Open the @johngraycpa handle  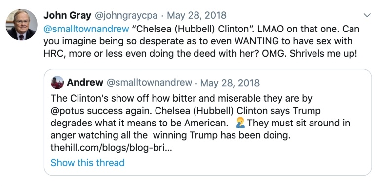[x=125, y=16]
